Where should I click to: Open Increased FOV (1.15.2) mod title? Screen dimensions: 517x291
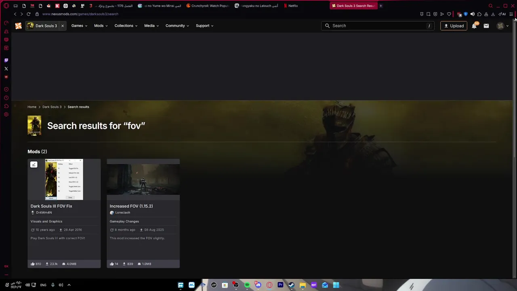click(131, 206)
